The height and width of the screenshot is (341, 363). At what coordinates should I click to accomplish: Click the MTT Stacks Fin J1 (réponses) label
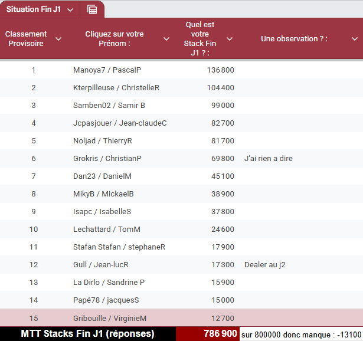tap(87, 333)
